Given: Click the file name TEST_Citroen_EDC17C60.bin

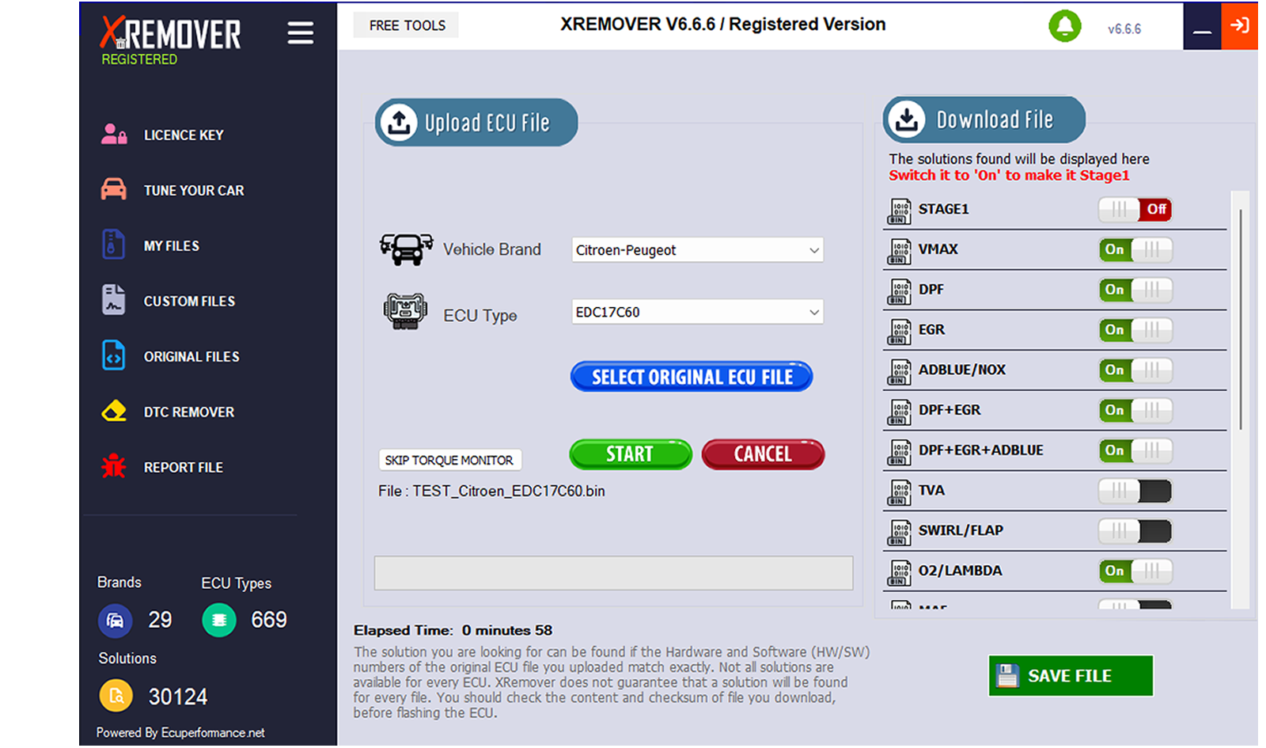Looking at the screenshot, I should [509, 491].
